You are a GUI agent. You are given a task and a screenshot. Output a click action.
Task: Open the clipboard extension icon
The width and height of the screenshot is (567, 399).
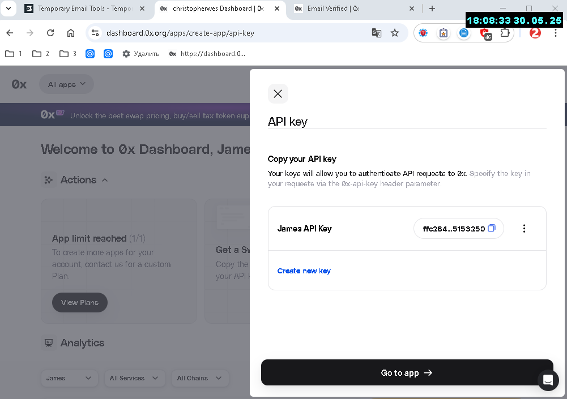pyautogui.click(x=444, y=33)
